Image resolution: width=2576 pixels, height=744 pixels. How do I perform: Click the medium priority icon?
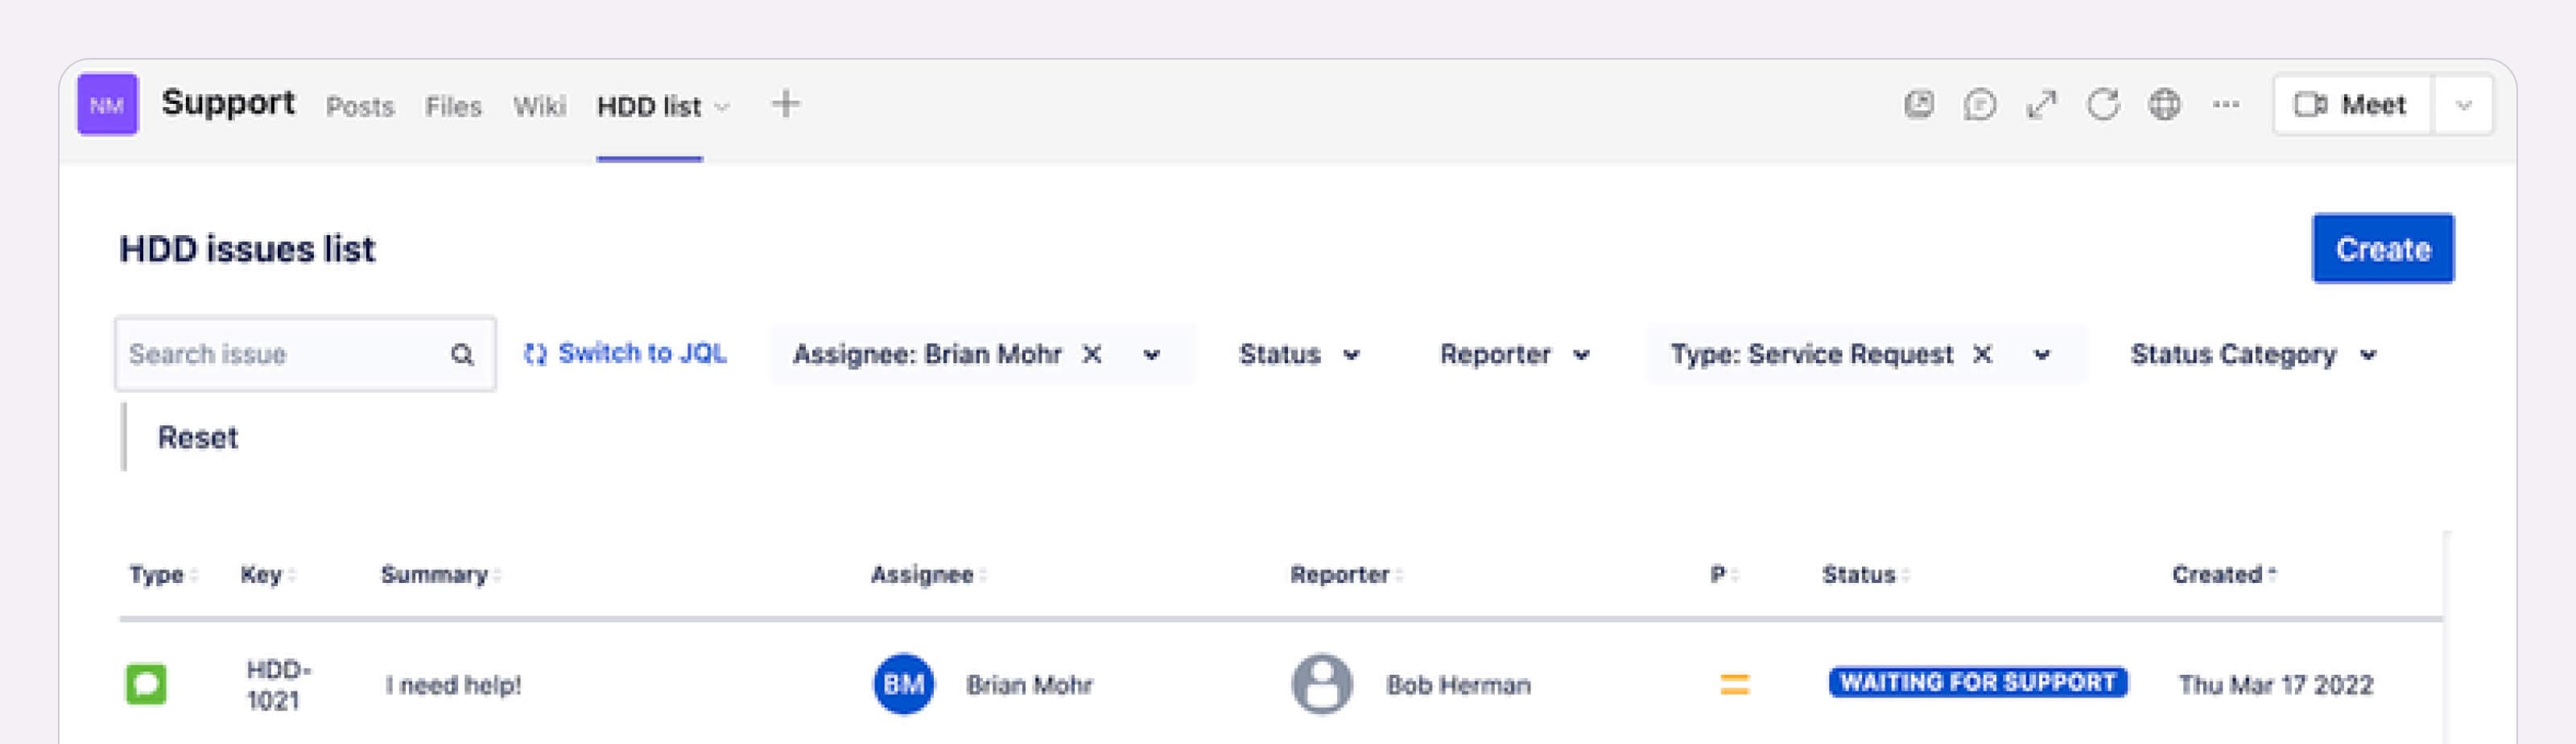pyautogui.click(x=1734, y=684)
